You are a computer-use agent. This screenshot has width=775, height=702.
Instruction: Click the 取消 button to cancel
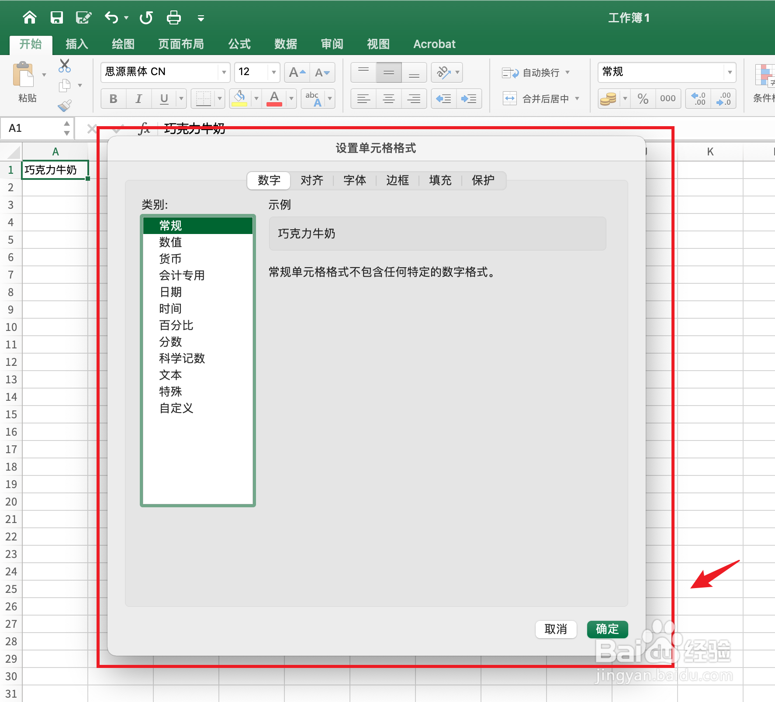(x=556, y=629)
